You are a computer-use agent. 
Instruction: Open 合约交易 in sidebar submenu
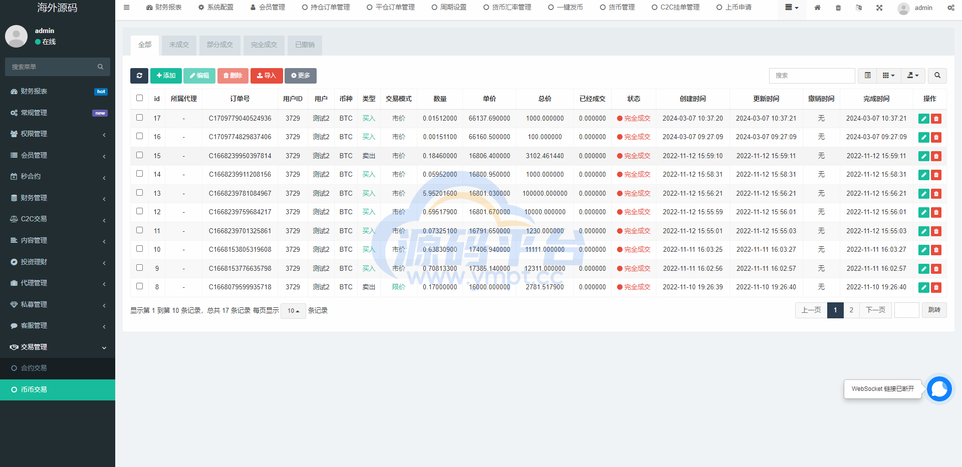coord(58,368)
